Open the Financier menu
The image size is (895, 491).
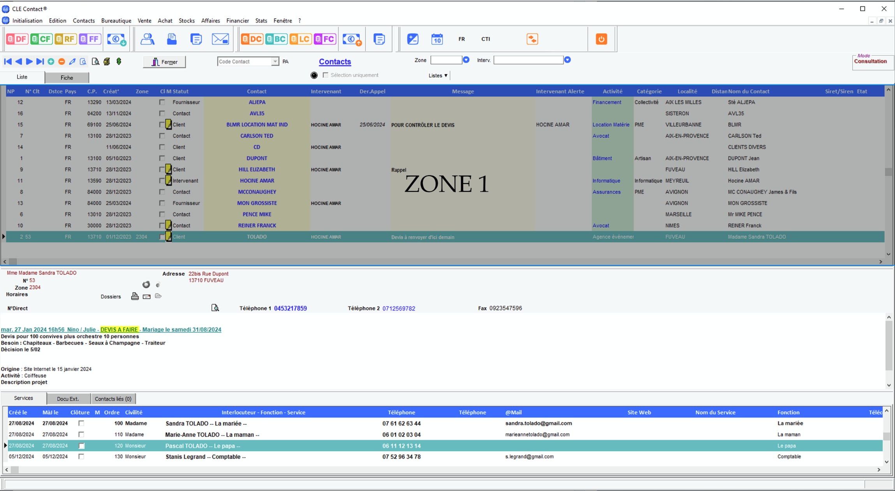238,21
